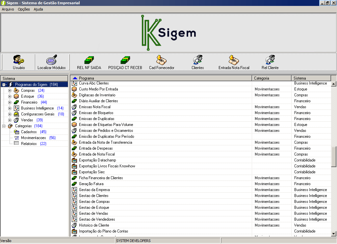Sort list by Categoria column header

[x=272, y=78]
